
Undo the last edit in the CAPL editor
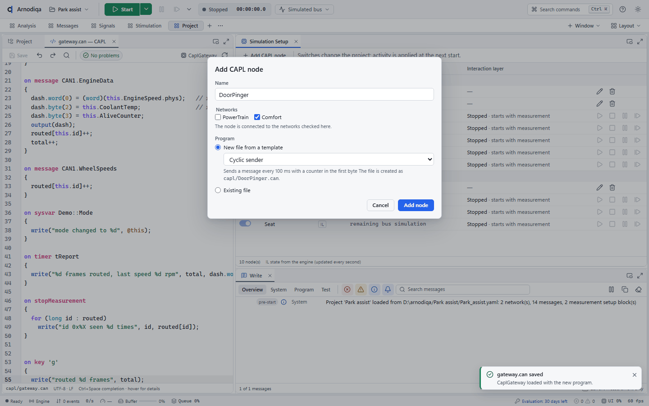pos(40,55)
